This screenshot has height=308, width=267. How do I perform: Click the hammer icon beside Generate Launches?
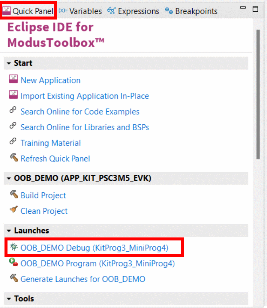tap(14, 278)
